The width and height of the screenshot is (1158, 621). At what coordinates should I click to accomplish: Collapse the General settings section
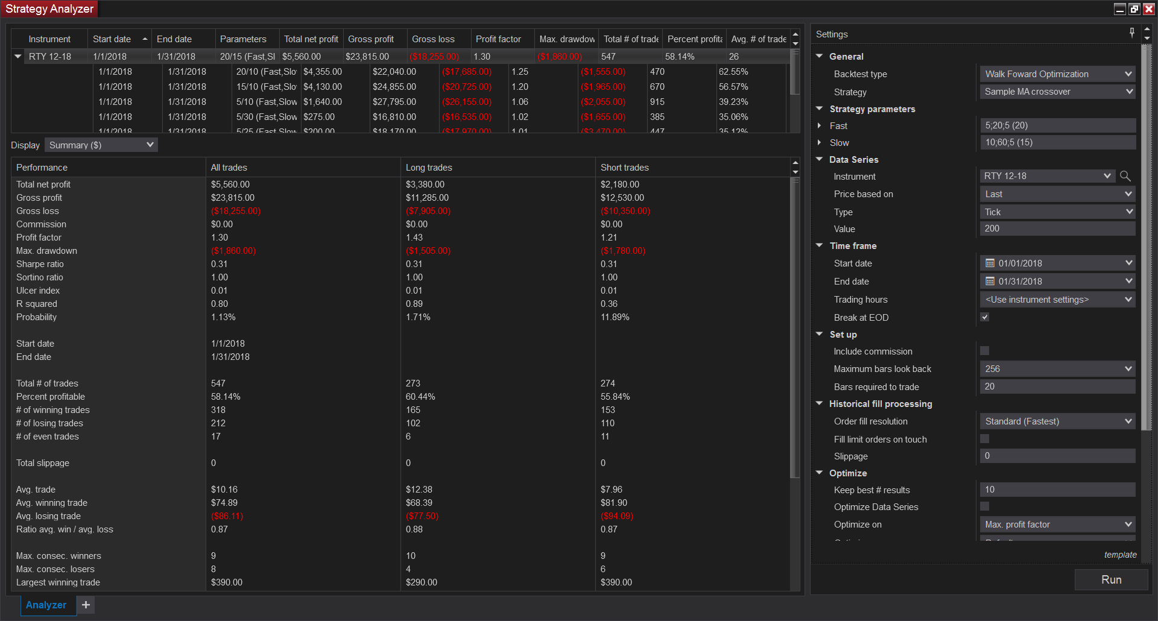point(819,56)
